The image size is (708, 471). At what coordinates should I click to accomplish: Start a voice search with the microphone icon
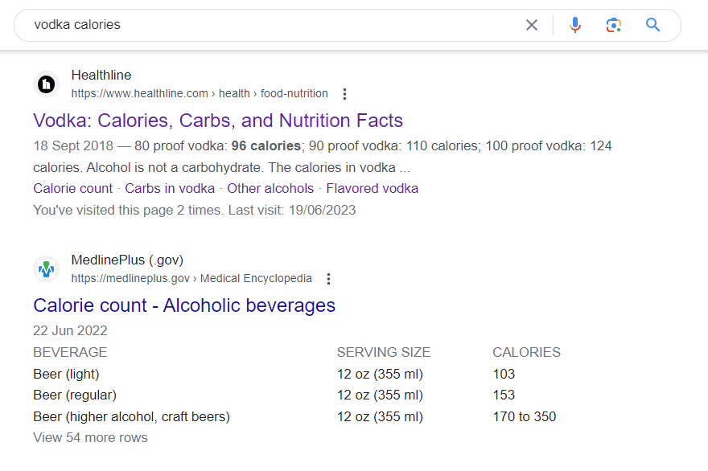click(x=575, y=25)
